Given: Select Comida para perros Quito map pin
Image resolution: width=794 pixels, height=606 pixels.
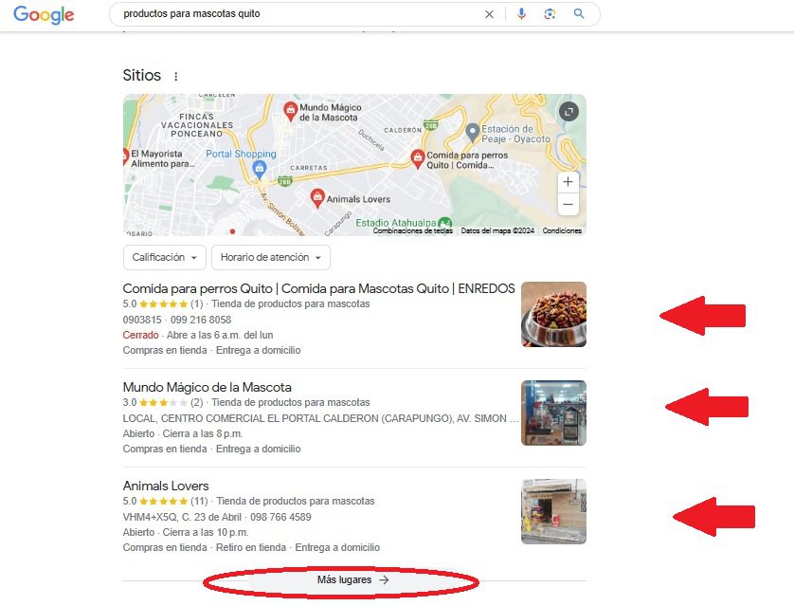Looking at the screenshot, I should click(x=417, y=158).
